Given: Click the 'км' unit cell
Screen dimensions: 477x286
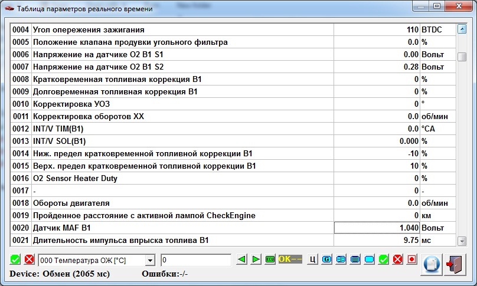Looking at the screenshot, I should 438,215.
